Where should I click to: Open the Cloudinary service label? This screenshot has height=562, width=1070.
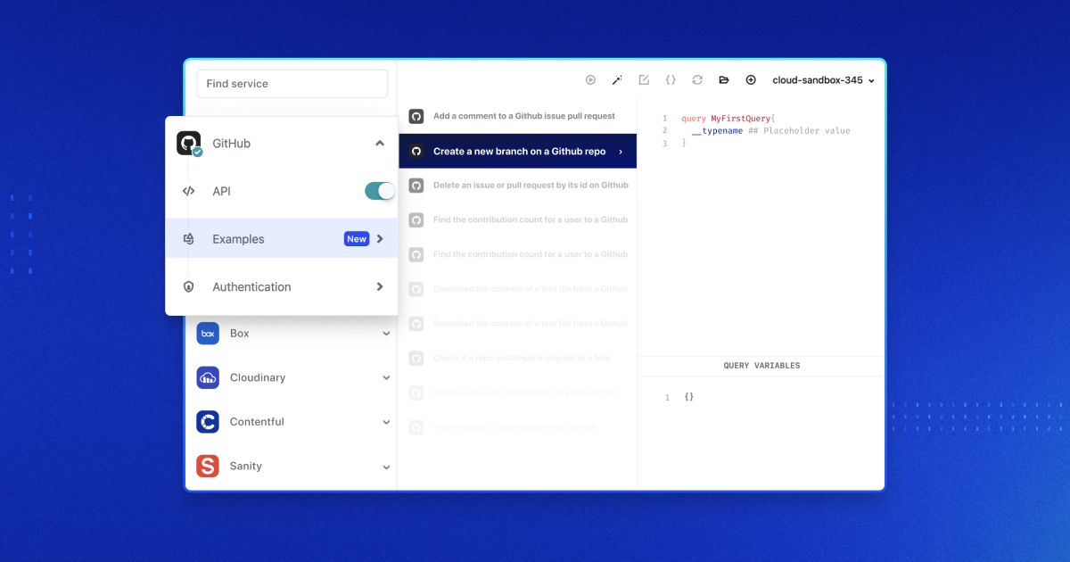click(x=258, y=377)
